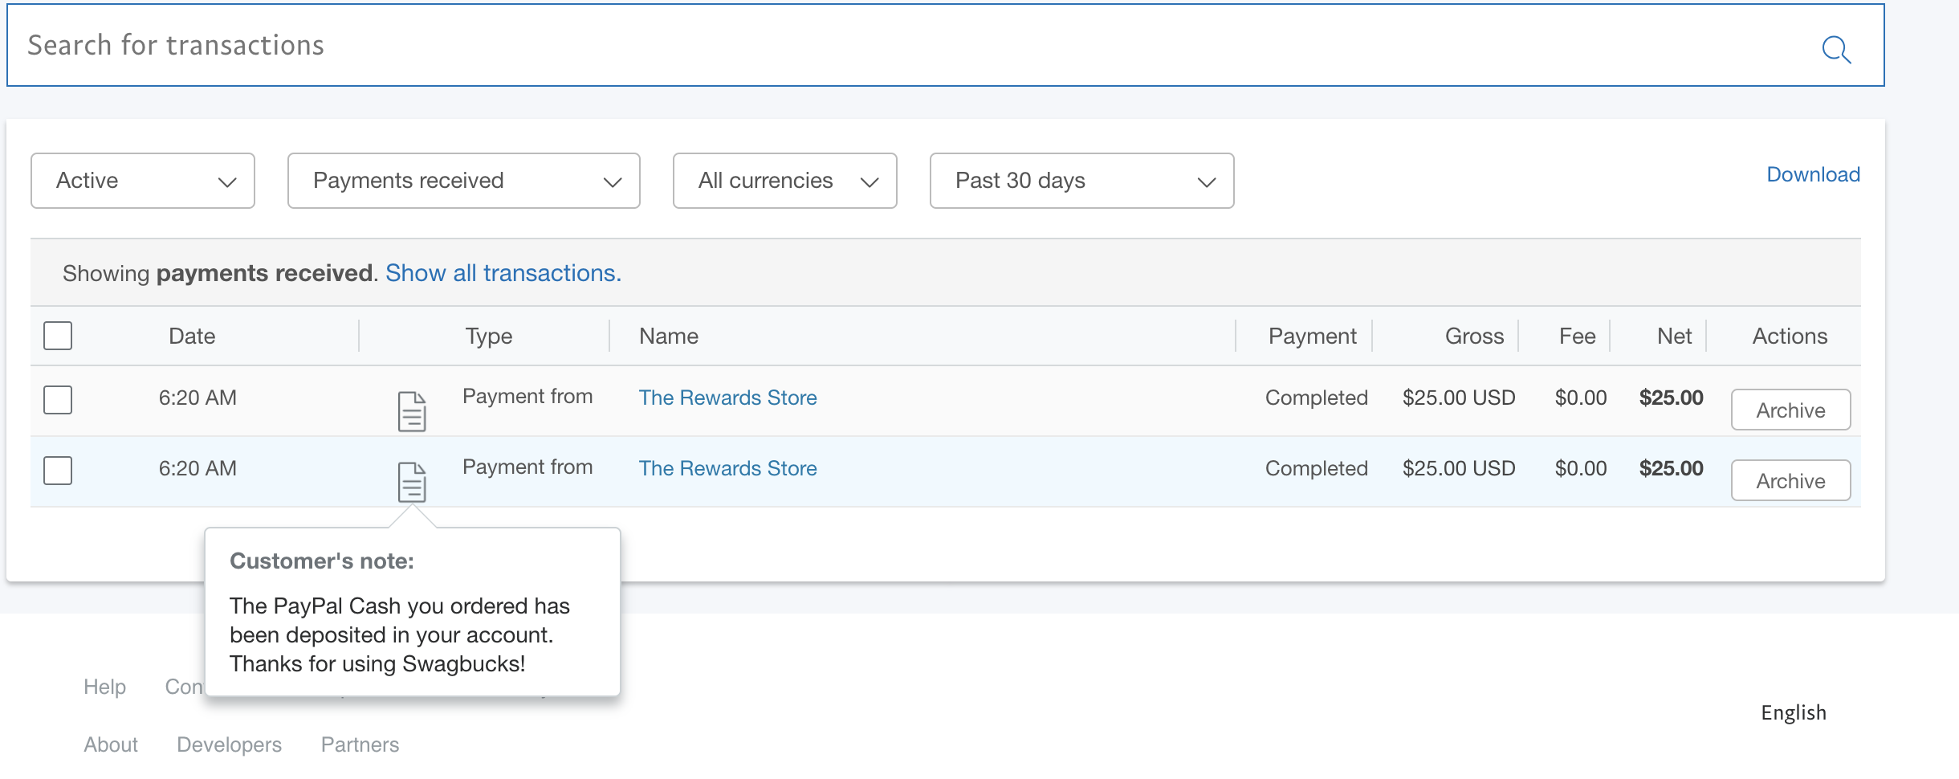This screenshot has height=779, width=1959.
Task: Click Show all transactions link
Action: tap(503, 273)
